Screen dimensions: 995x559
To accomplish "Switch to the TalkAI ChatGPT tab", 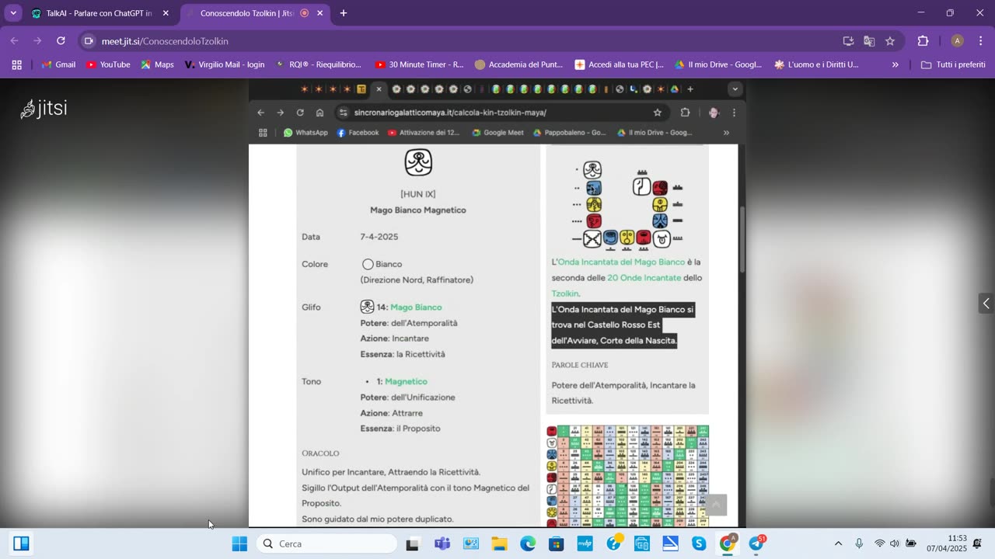I will (x=99, y=13).
